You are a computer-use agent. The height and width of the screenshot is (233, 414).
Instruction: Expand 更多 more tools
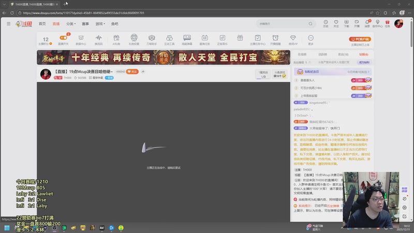(x=311, y=40)
